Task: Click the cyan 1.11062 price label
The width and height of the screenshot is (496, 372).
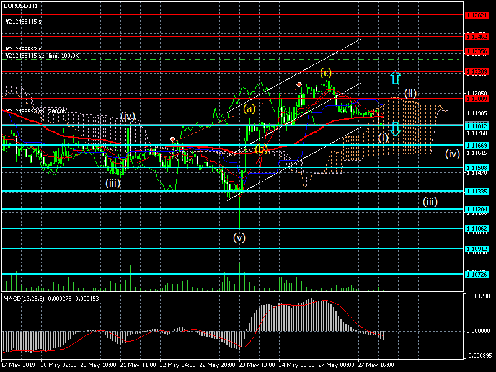Action: [476, 229]
